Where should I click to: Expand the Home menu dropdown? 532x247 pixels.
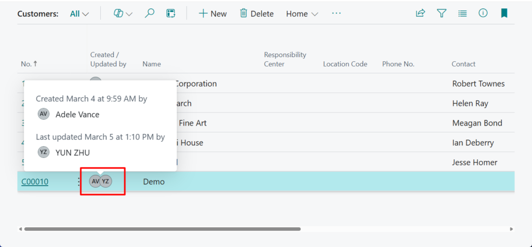point(302,14)
